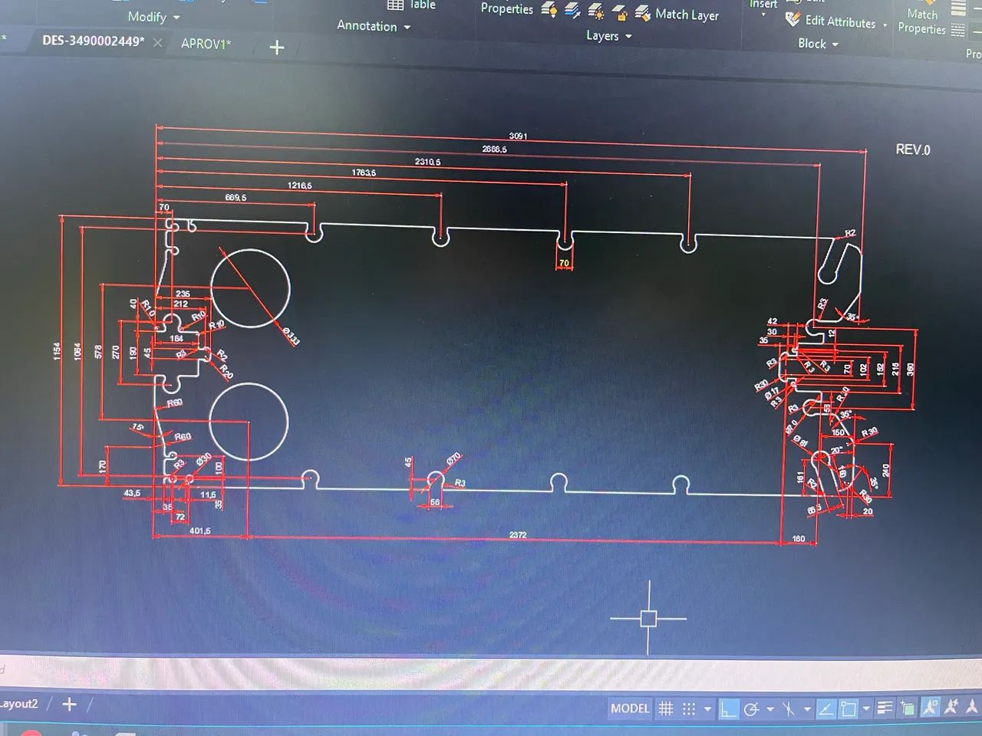982x736 pixels.
Task: Toggle automatic annotation scale icon
Action: [952, 707]
